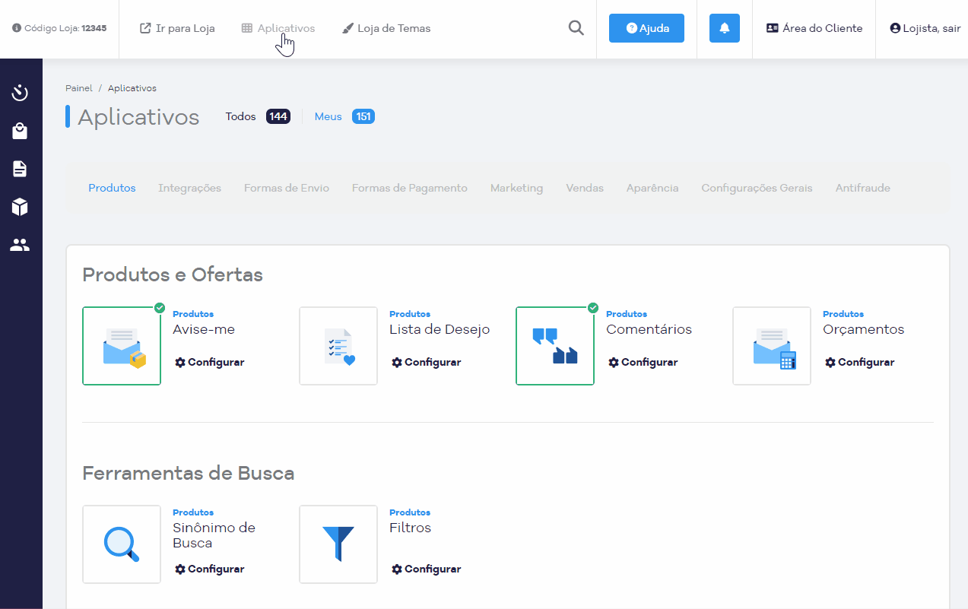
Task: Open the customers people sidebar icon
Action: point(20,245)
